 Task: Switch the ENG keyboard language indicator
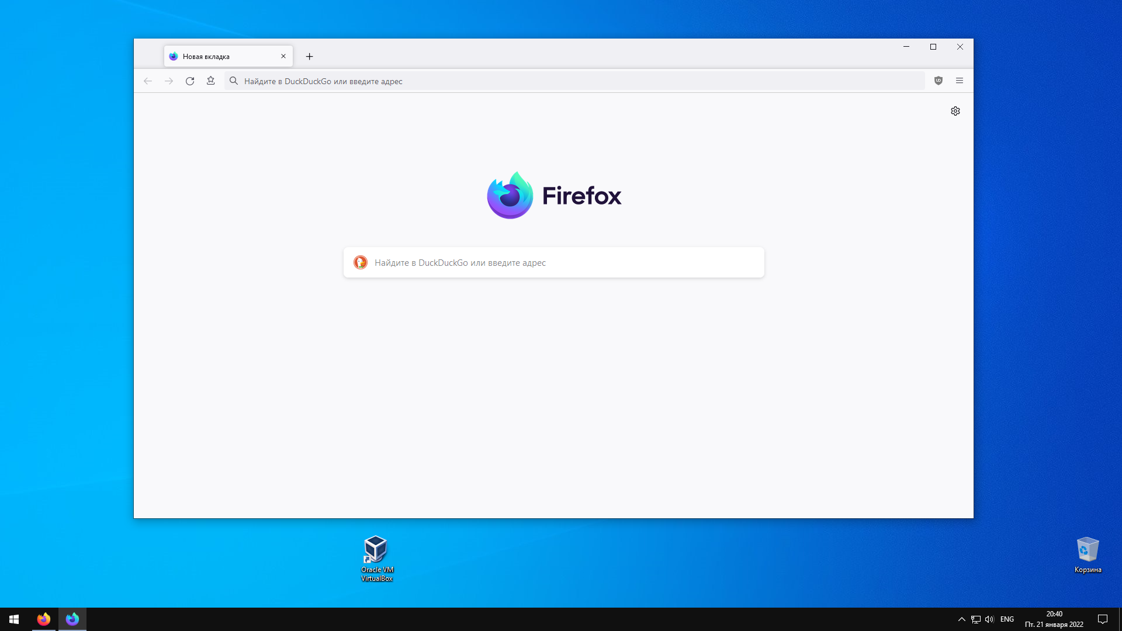[x=1007, y=619]
